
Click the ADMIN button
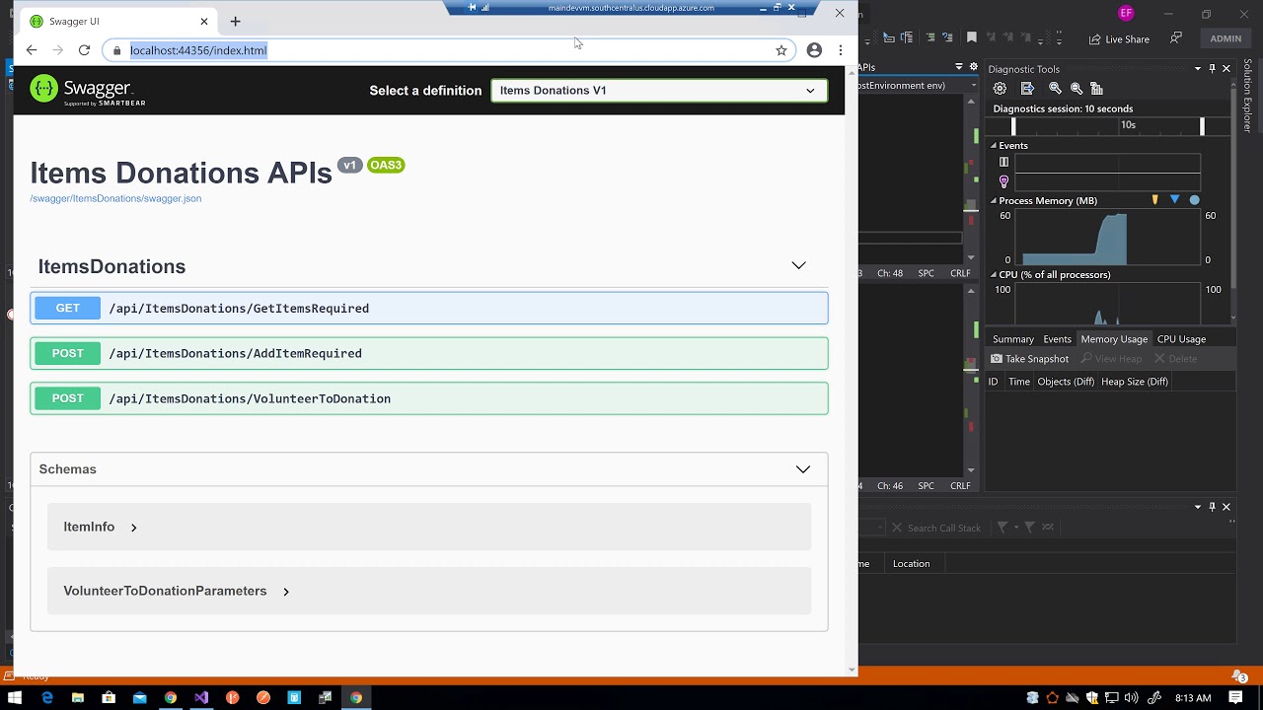point(1226,38)
